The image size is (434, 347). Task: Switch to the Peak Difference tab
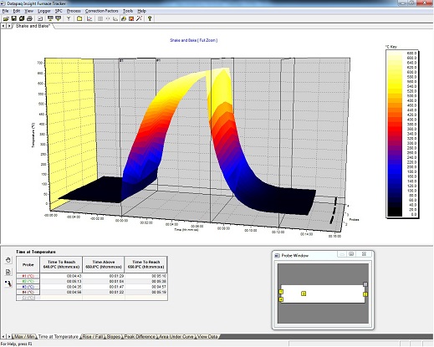click(140, 337)
